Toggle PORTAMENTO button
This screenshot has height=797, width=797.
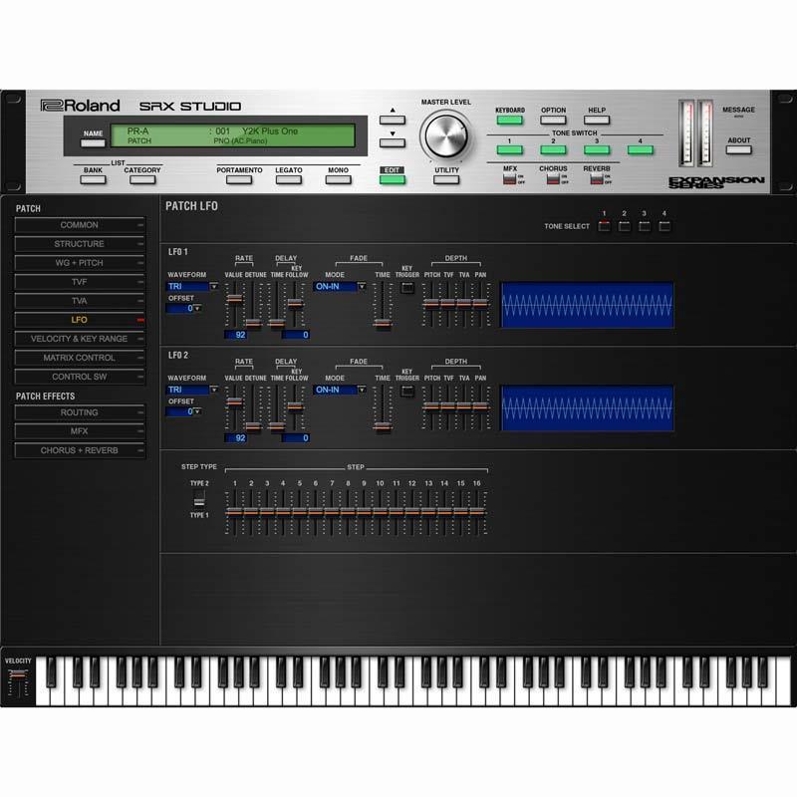[239, 179]
